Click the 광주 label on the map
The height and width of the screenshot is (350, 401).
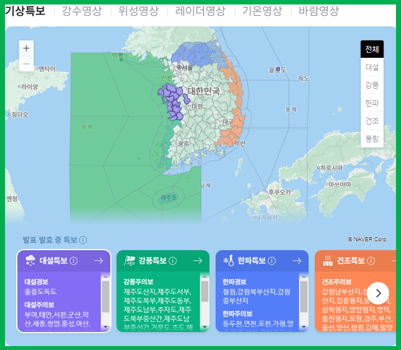click(182, 144)
